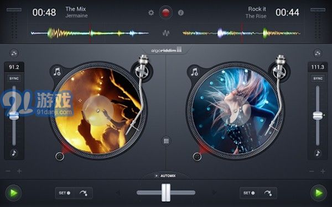Click the right deck BPM value 111.3
Viewport: 332px width, 207px height.
click(x=318, y=67)
